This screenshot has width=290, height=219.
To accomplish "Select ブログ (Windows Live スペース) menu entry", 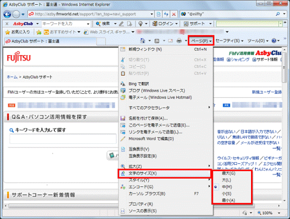I will point(166,91).
